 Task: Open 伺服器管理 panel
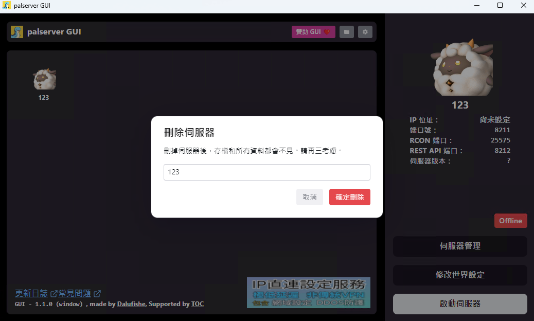pyautogui.click(x=460, y=246)
